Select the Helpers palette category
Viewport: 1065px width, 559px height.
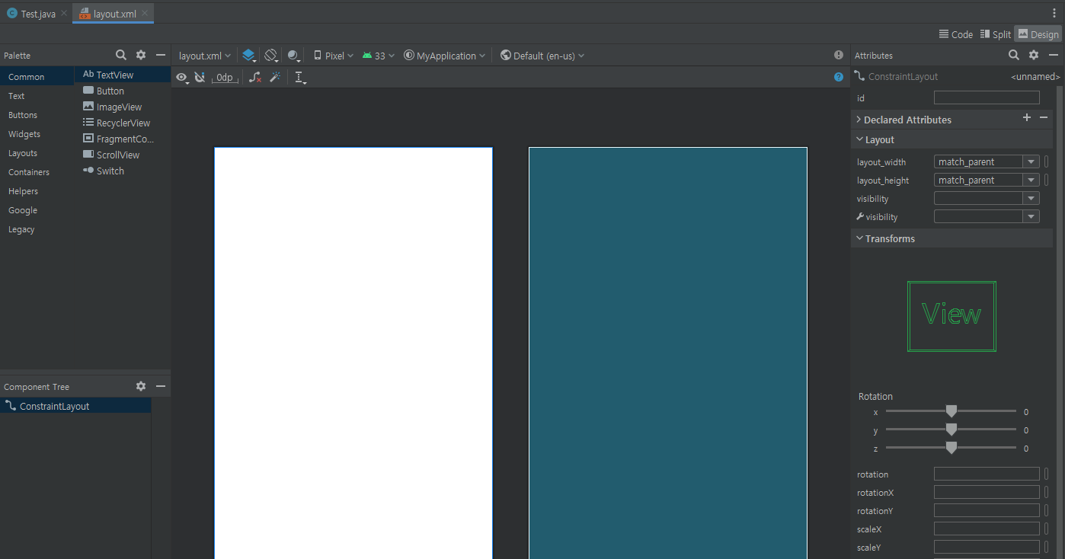(37, 191)
